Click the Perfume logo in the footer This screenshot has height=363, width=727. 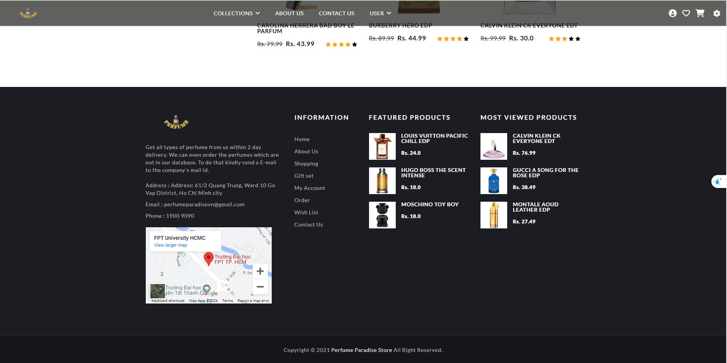pyautogui.click(x=176, y=122)
